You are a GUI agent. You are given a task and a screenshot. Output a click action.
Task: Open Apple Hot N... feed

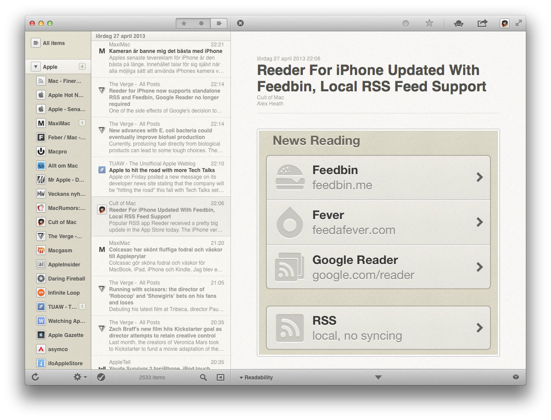pyautogui.click(x=58, y=95)
